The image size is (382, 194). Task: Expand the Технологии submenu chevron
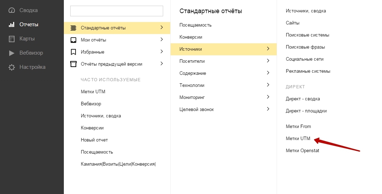coord(268,85)
